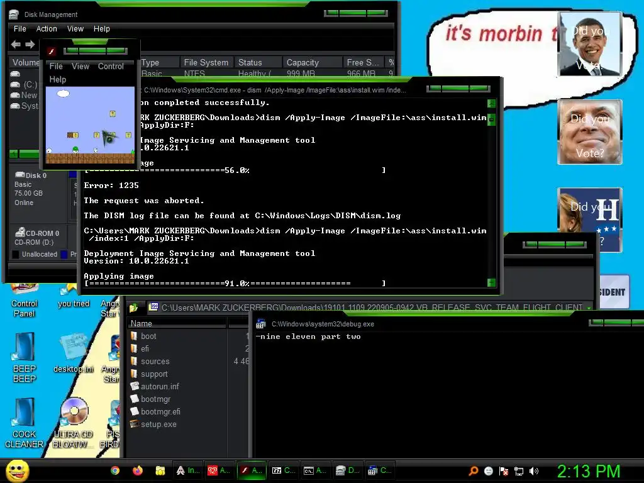Select the autorun.inf file
644x483 pixels.
coord(155,387)
